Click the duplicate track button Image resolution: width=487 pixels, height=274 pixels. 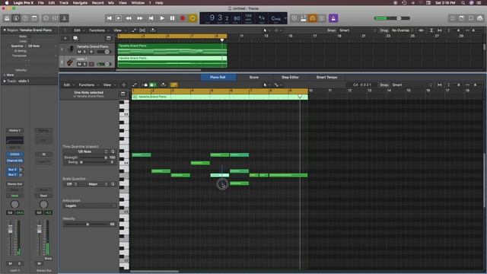pyautogui.click(x=75, y=38)
